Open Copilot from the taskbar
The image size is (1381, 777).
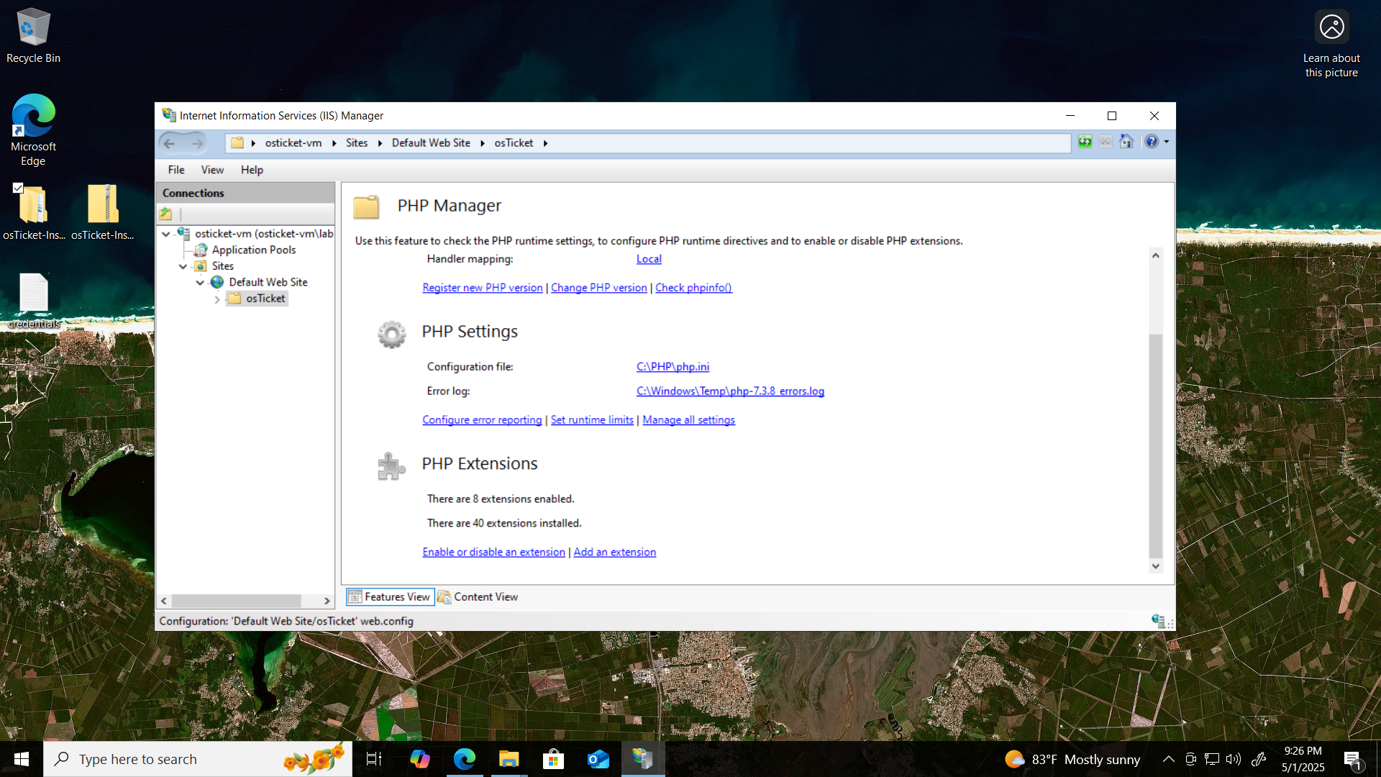coord(419,759)
